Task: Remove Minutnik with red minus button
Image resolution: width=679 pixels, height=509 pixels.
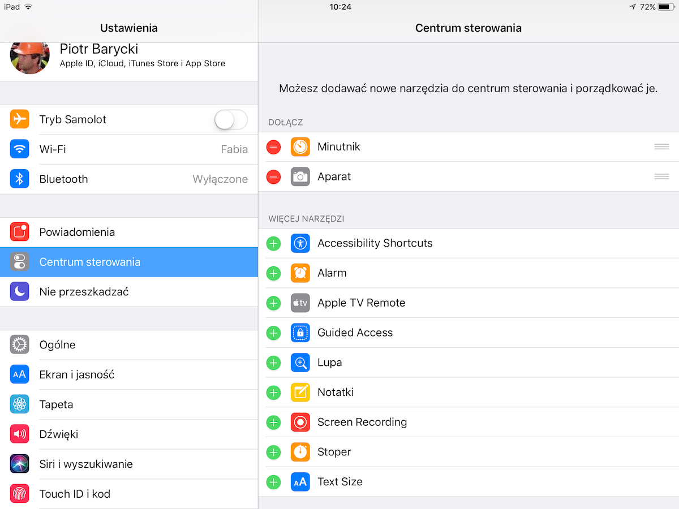Action: [273, 147]
